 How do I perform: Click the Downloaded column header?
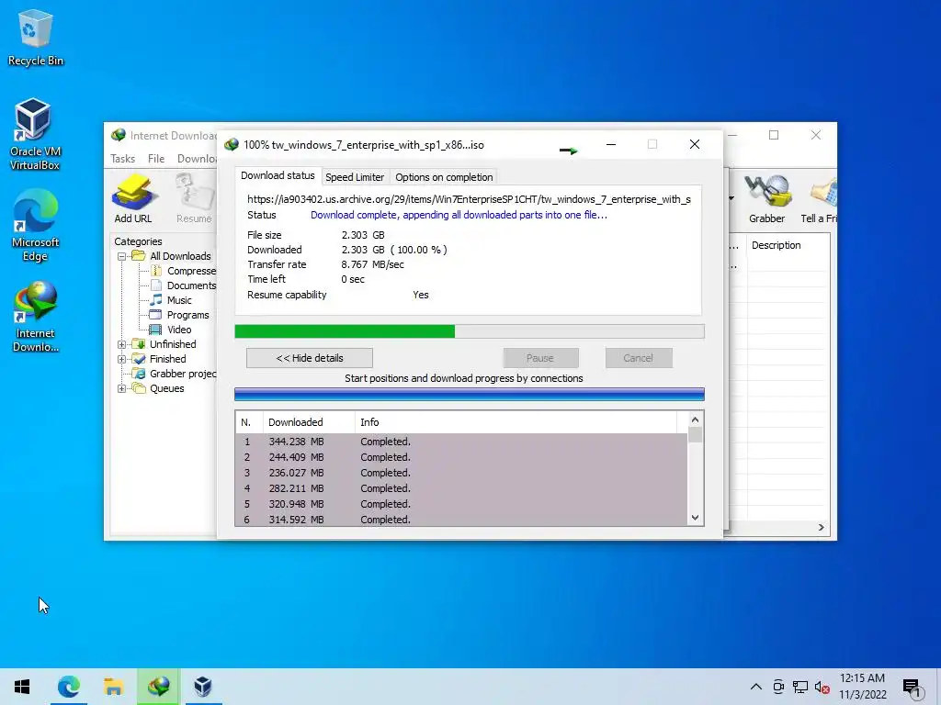point(309,422)
